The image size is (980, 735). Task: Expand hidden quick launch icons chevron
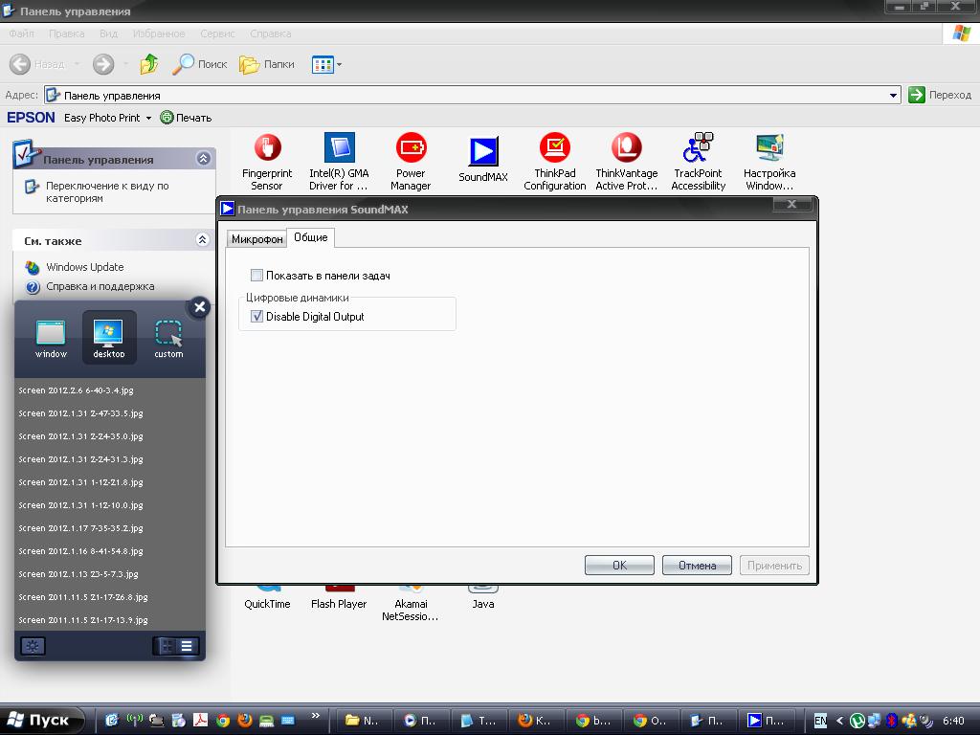pos(316,716)
